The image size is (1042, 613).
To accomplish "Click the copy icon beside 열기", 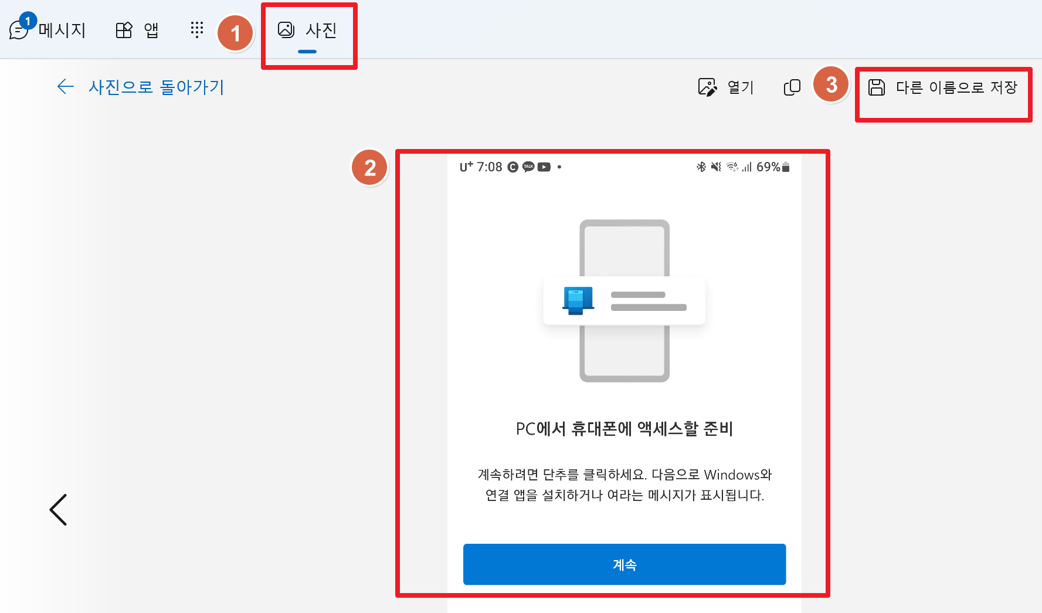I will pyautogui.click(x=792, y=87).
